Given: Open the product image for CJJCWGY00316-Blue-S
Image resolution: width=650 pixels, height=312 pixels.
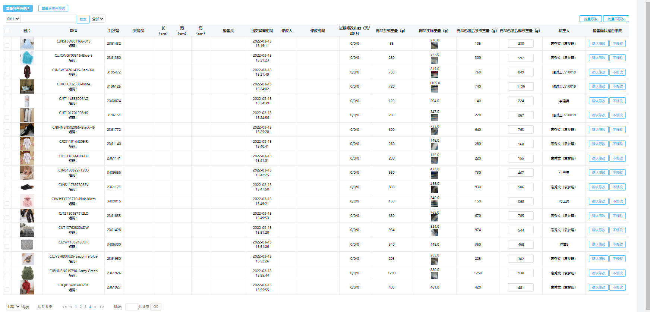Looking at the screenshot, I should point(27,58).
